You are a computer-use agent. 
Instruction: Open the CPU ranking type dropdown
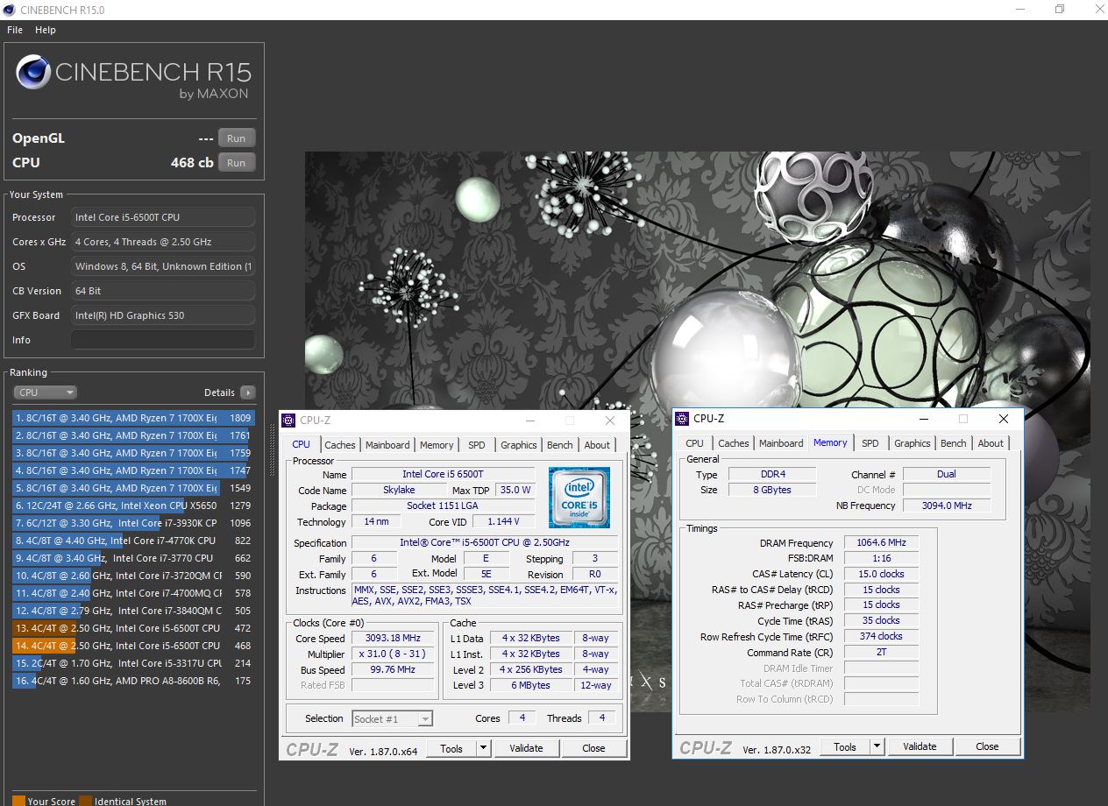pos(46,392)
